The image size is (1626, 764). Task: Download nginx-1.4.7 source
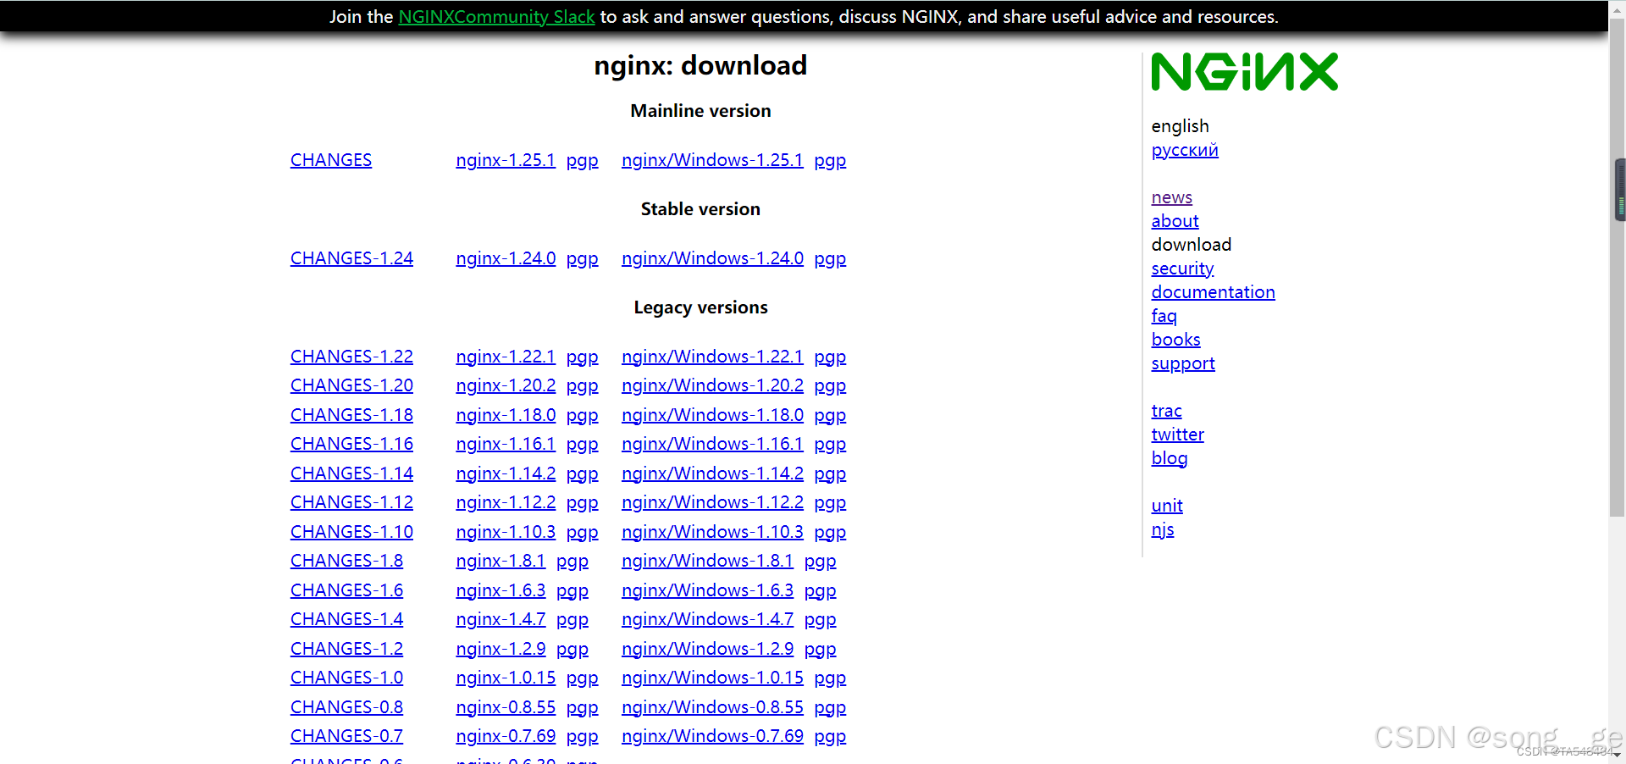(501, 619)
